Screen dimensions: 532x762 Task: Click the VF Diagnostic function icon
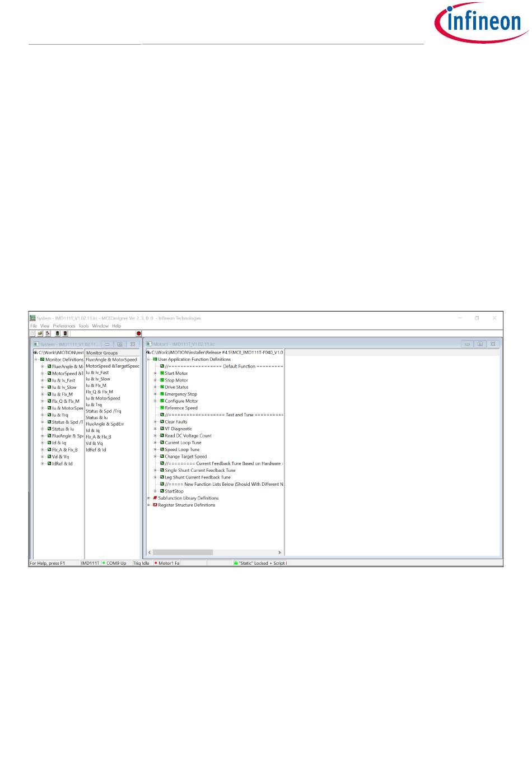click(162, 429)
